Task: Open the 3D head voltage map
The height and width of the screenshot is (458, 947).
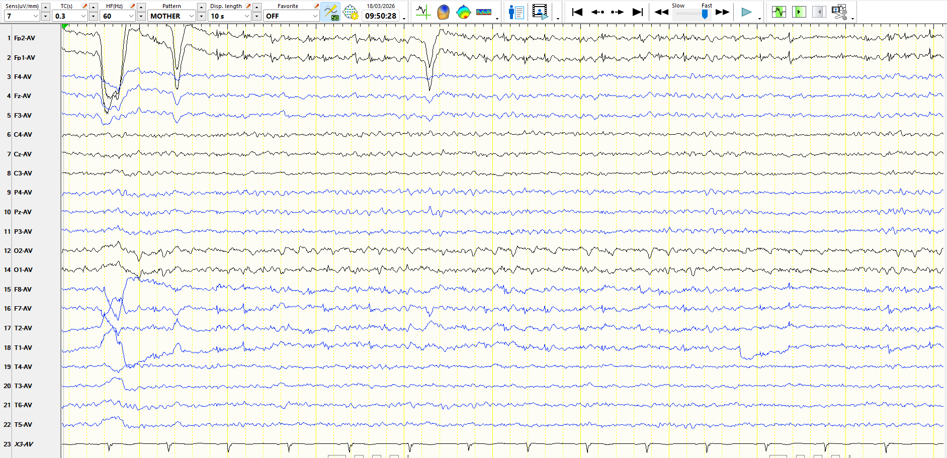Action: (x=443, y=12)
